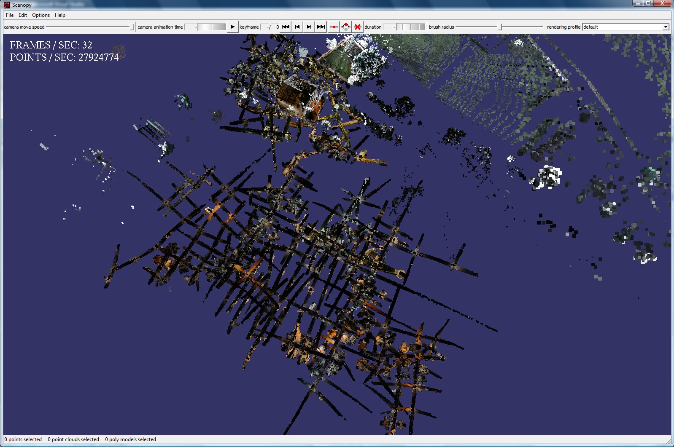Click the update keyframe curve icon

(346, 27)
